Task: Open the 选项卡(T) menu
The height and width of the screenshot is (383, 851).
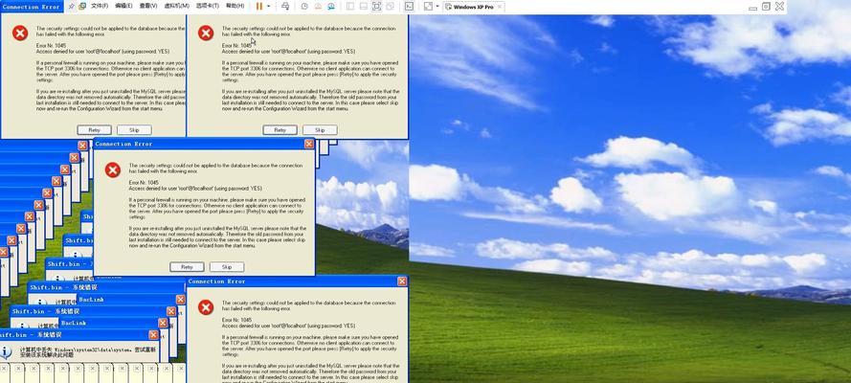Action: click(x=208, y=6)
